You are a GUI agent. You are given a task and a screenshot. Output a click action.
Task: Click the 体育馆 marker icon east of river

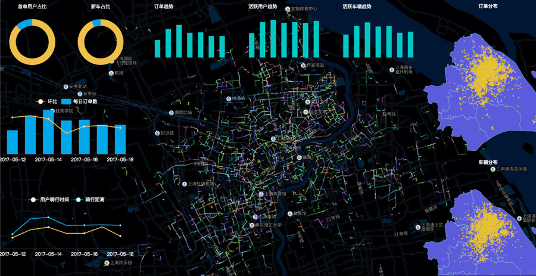pos(290,213)
